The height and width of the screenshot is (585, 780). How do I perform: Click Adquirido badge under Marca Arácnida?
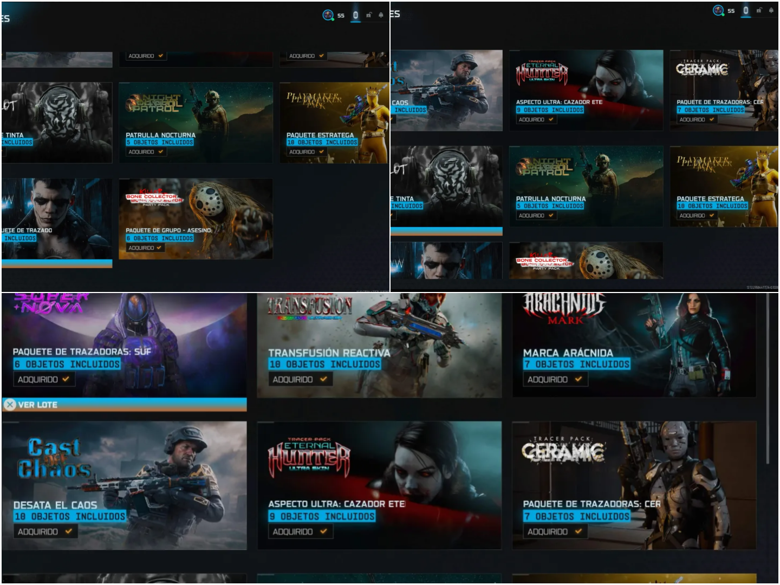point(555,379)
